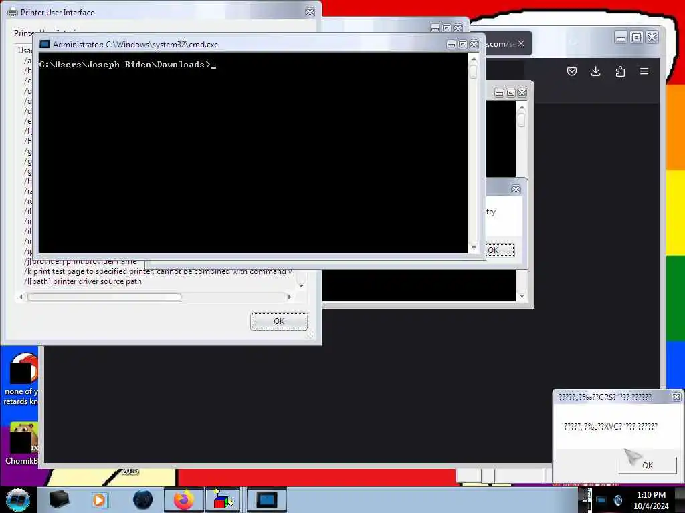Click OK in the dialog behind cmd

click(500, 250)
